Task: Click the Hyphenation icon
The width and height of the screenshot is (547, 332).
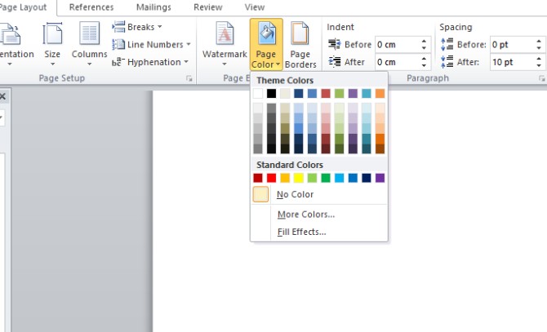Action: (x=118, y=62)
